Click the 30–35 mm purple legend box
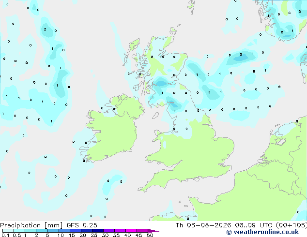This screenshot has height=237, width=307. pos(108,231)
